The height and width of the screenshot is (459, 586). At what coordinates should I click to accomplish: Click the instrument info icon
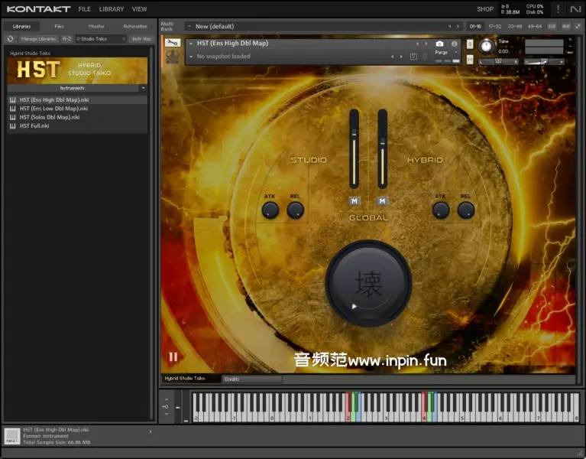(x=454, y=44)
